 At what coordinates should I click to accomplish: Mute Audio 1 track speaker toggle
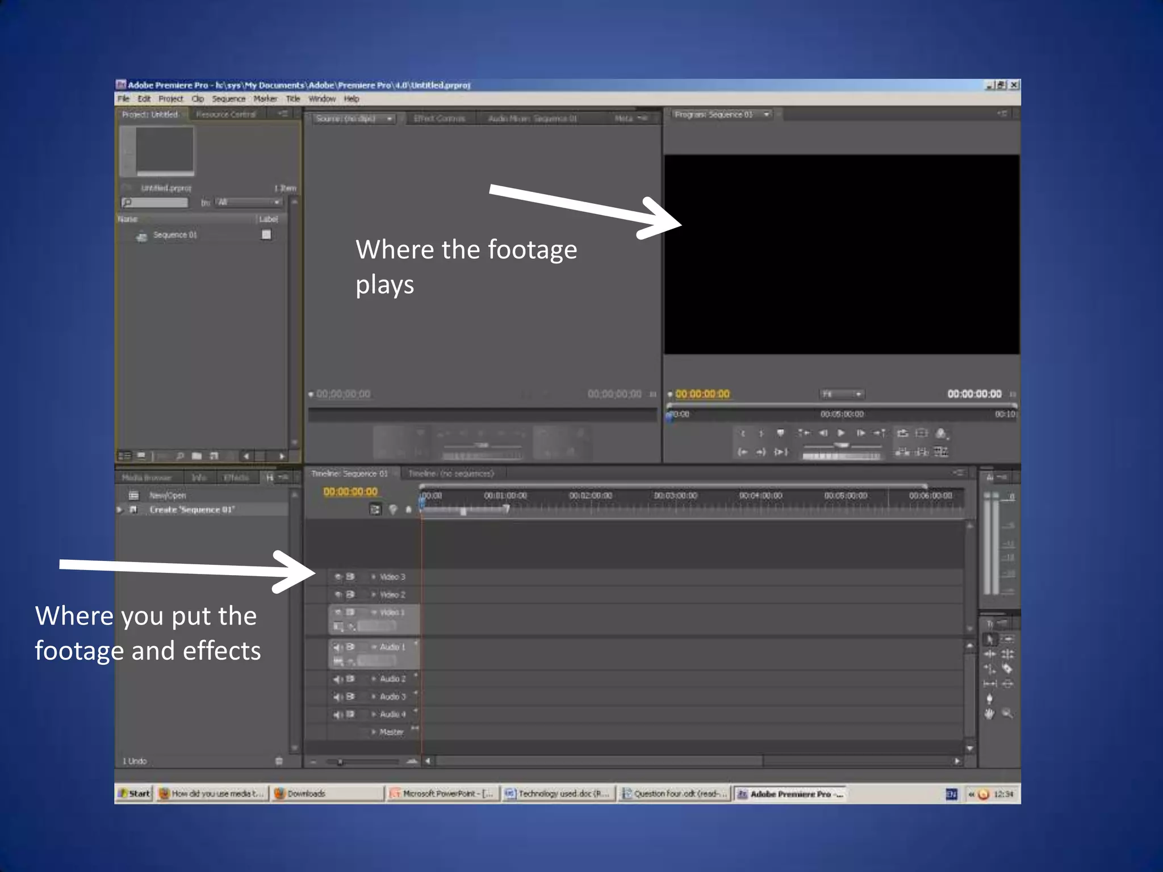338,647
